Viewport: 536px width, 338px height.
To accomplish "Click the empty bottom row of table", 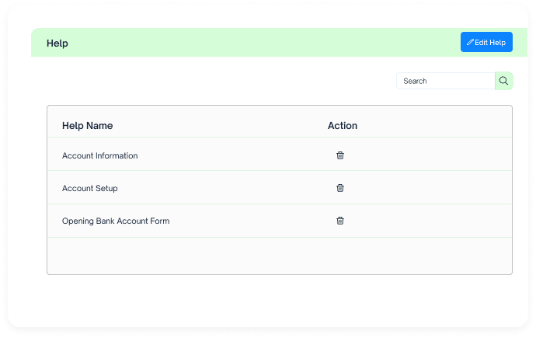I will click(x=280, y=256).
